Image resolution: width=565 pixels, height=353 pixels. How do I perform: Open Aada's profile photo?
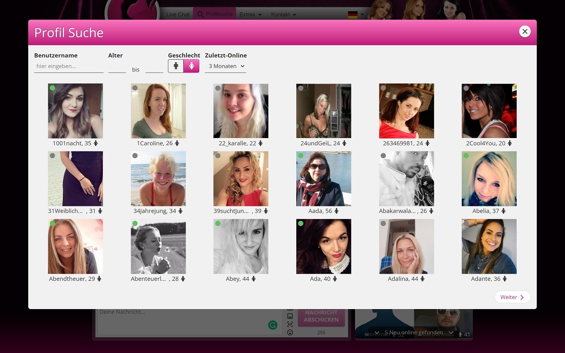324,178
